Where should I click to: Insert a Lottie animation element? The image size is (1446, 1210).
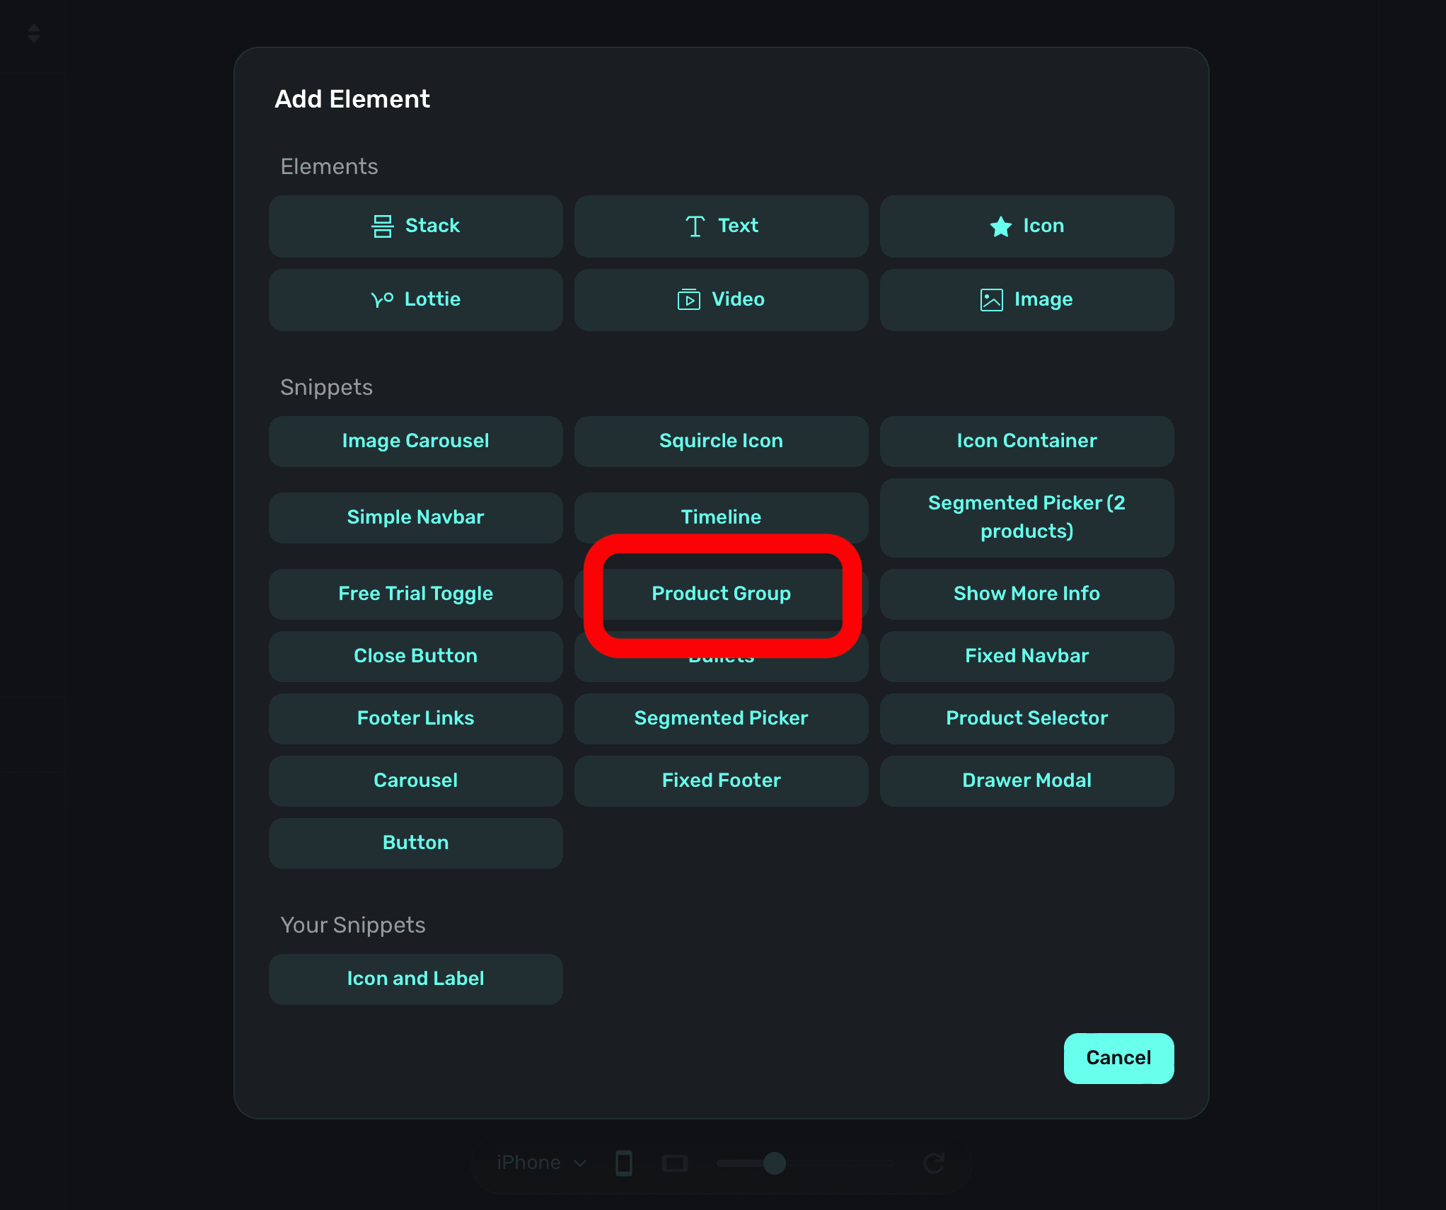click(415, 299)
